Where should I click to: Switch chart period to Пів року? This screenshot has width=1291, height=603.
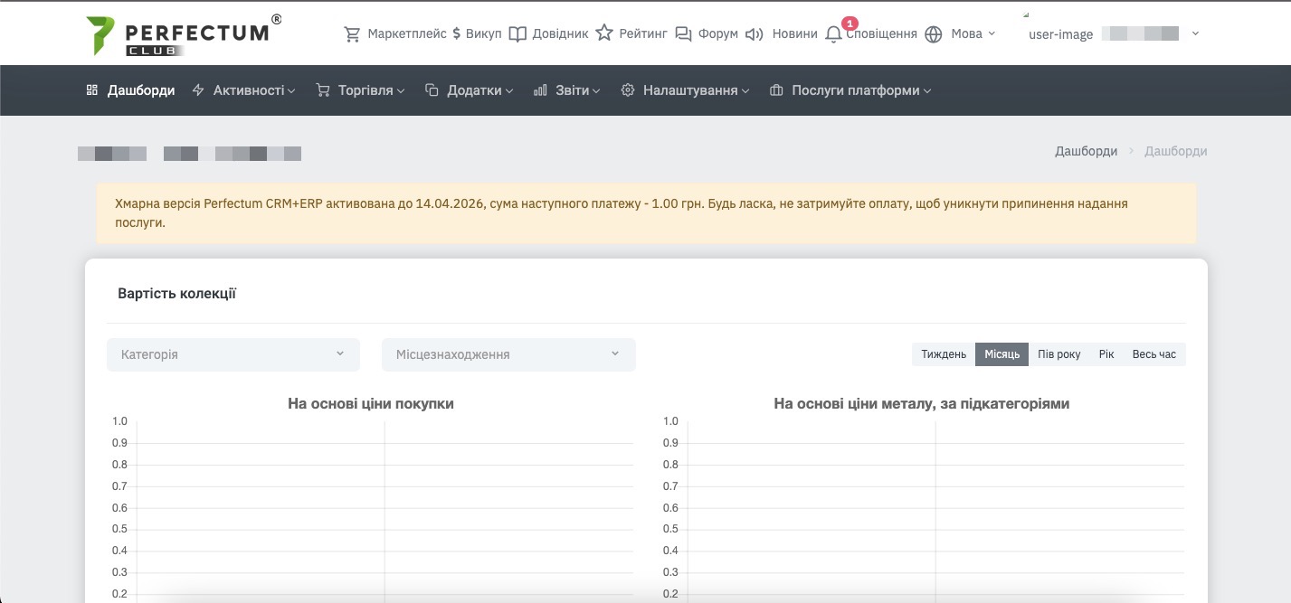[x=1058, y=354]
